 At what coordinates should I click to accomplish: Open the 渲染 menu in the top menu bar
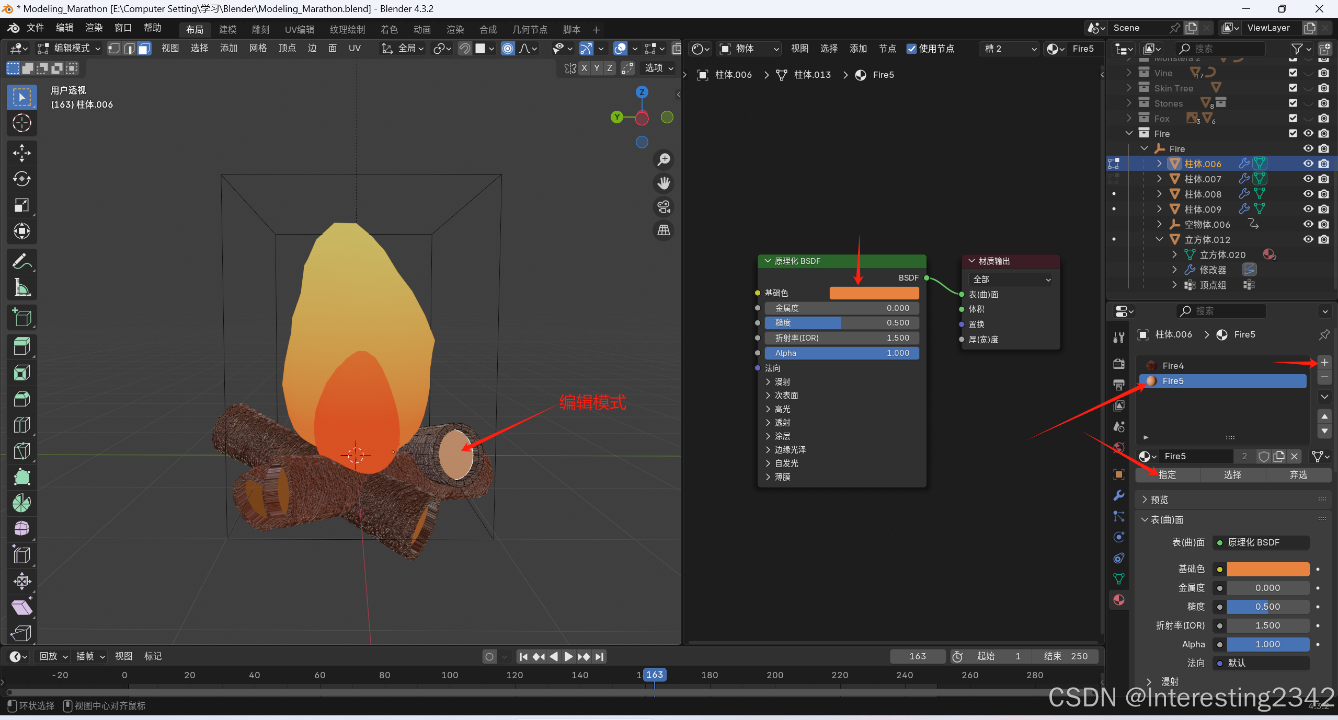94,28
